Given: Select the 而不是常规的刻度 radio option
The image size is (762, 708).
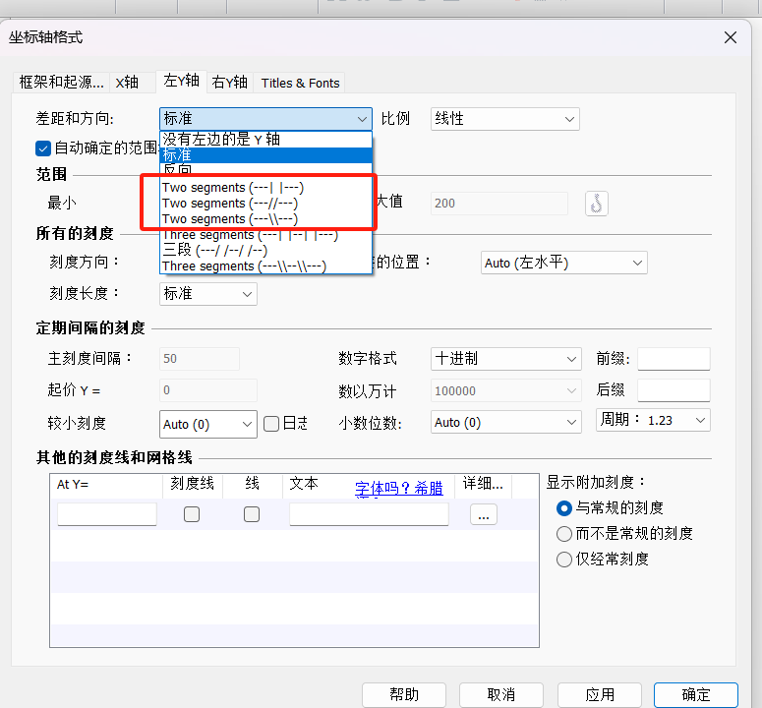Looking at the screenshot, I should (564, 534).
